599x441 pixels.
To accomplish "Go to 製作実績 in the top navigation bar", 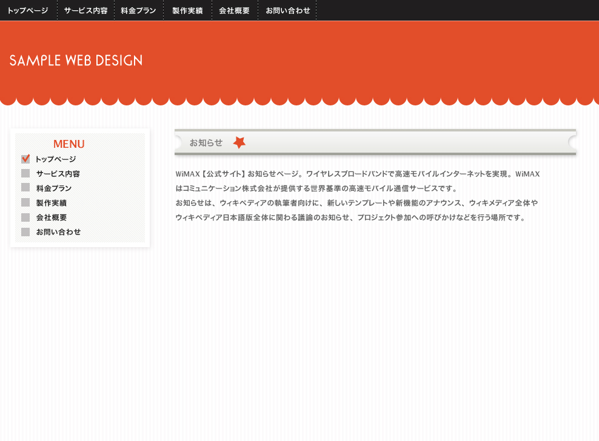I will 187,10.
